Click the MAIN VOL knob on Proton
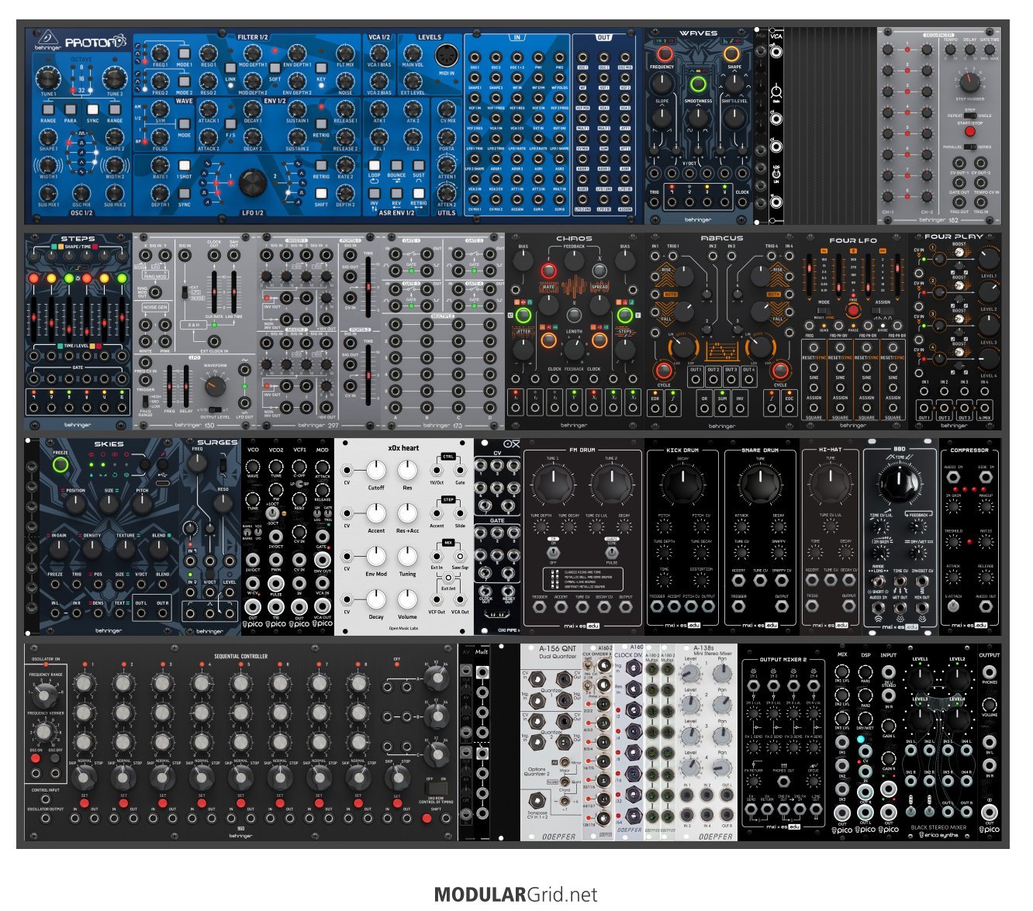The height and width of the screenshot is (911, 1033). (x=413, y=53)
